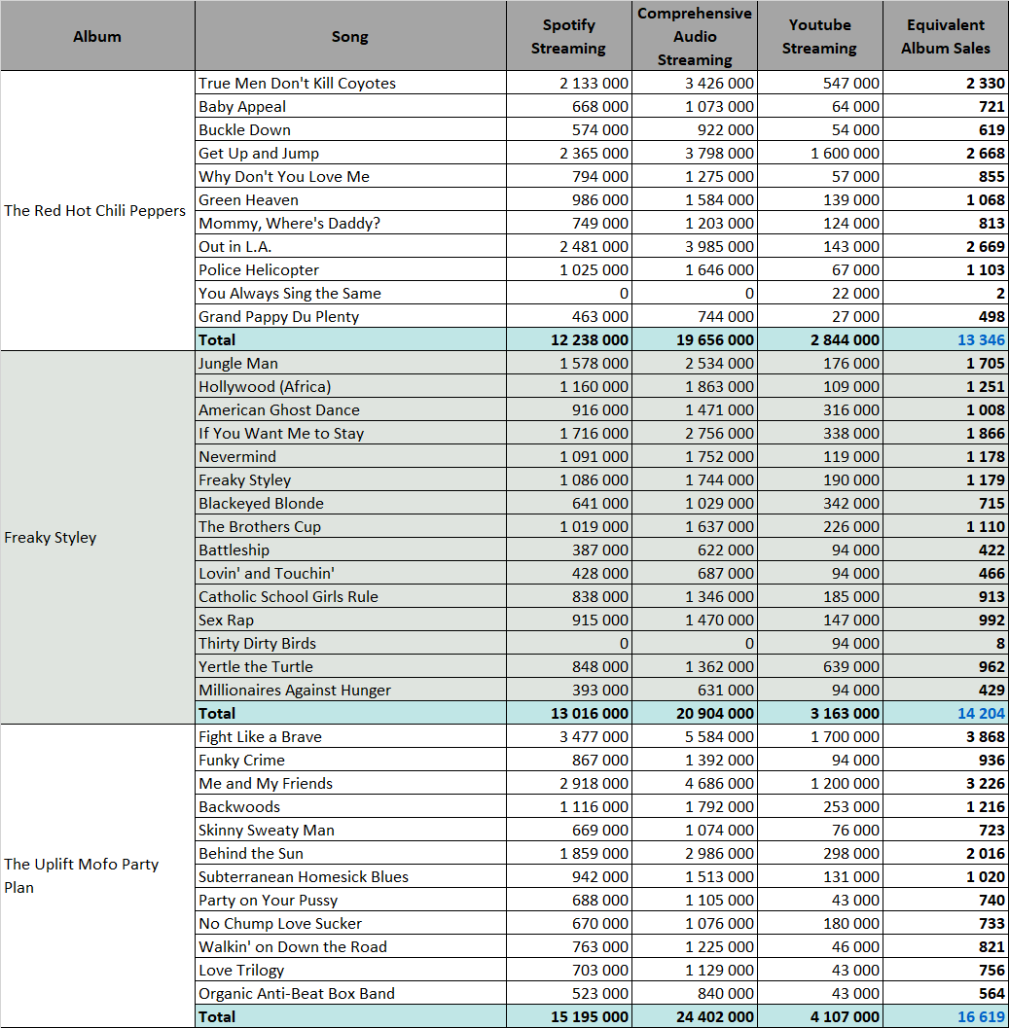Select the 13 346 album sales total
Screen dimensions: 1009x1028
946,339
